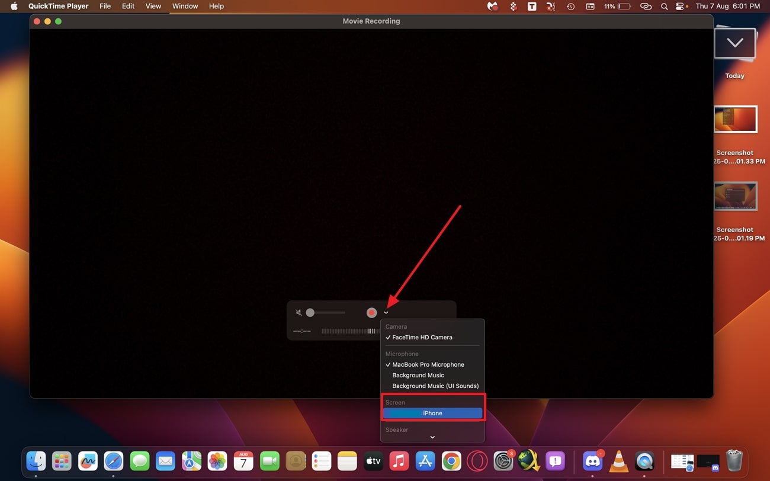Image resolution: width=770 pixels, height=481 pixels.
Task: Launch Opera from the Dock
Action: (477, 461)
